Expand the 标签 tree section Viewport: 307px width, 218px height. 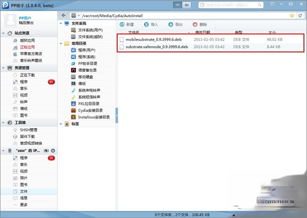[x=61, y=124]
